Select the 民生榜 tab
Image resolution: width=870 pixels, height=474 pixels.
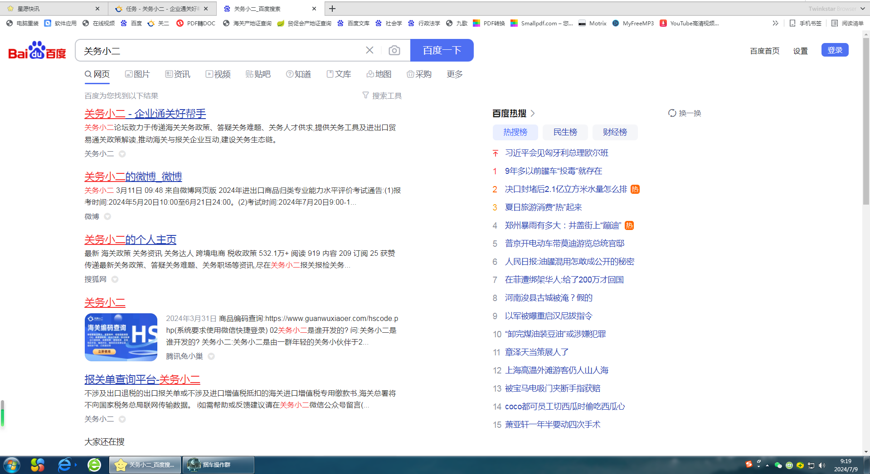(565, 132)
